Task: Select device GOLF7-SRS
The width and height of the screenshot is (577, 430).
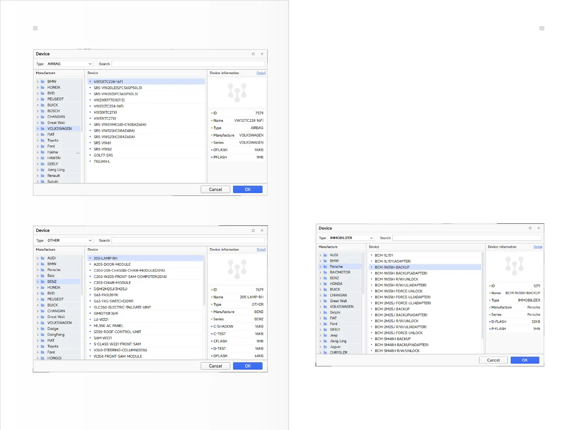Action: [146, 155]
